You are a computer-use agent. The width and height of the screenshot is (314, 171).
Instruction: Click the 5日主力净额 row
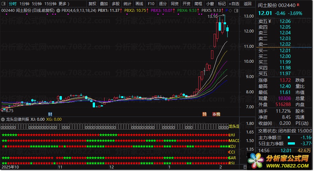[285, 144]
